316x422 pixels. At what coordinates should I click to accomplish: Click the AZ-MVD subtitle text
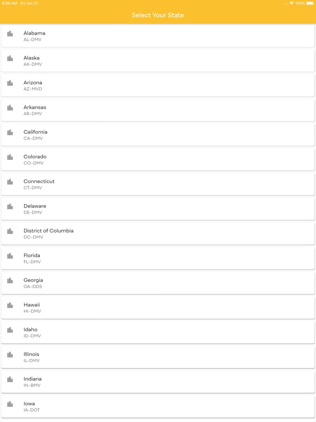32,89
